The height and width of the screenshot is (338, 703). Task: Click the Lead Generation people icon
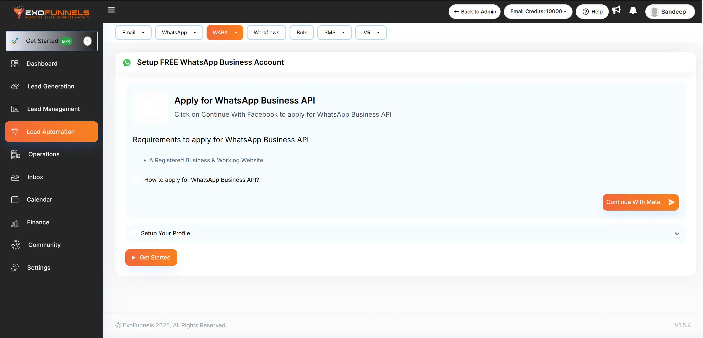pyautogui.click(x=15, y=86)
